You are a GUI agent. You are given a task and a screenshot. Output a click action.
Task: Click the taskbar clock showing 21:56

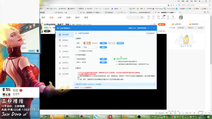click(x=202, y=117)
